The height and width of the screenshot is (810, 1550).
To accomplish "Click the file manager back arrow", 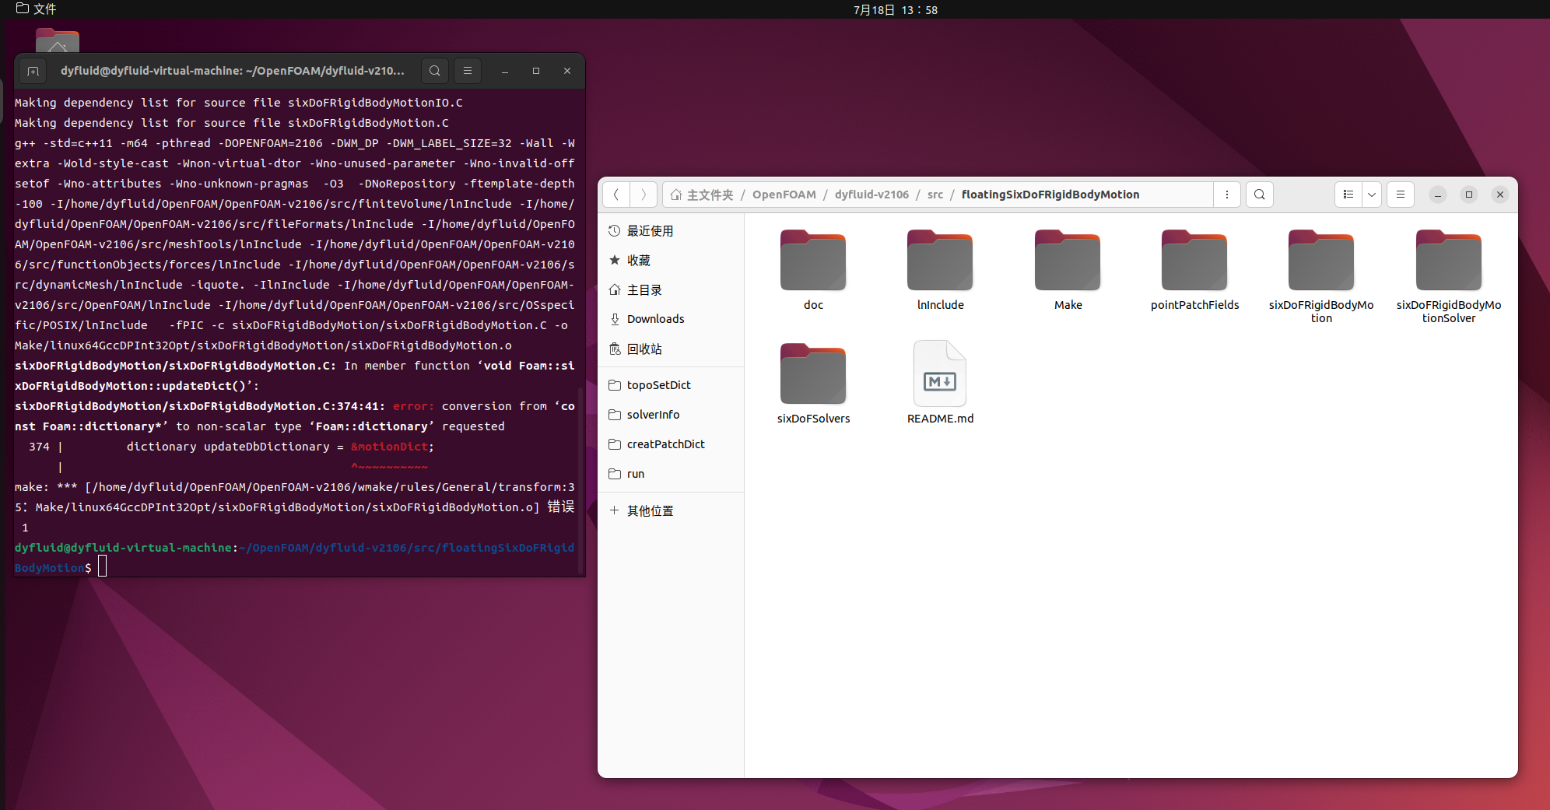I will [x=616, y=195].
